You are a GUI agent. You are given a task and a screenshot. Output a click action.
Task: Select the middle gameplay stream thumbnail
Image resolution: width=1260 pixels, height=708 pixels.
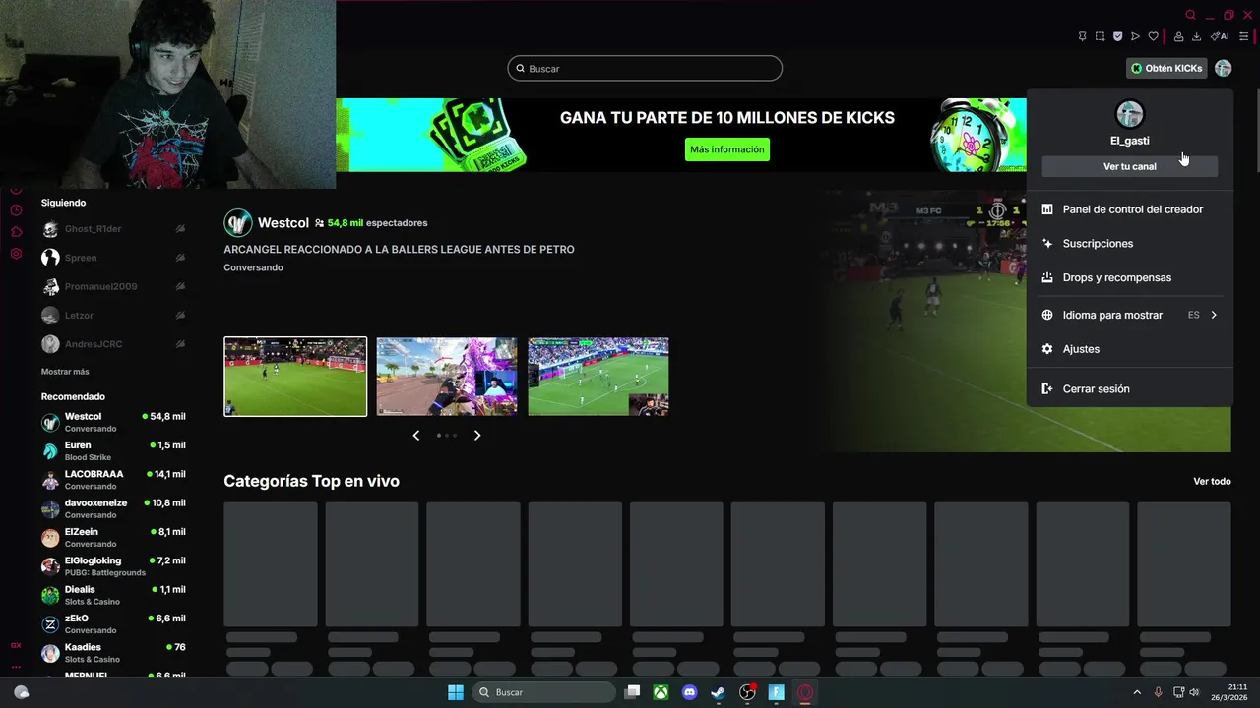click(x=447, y=377)
